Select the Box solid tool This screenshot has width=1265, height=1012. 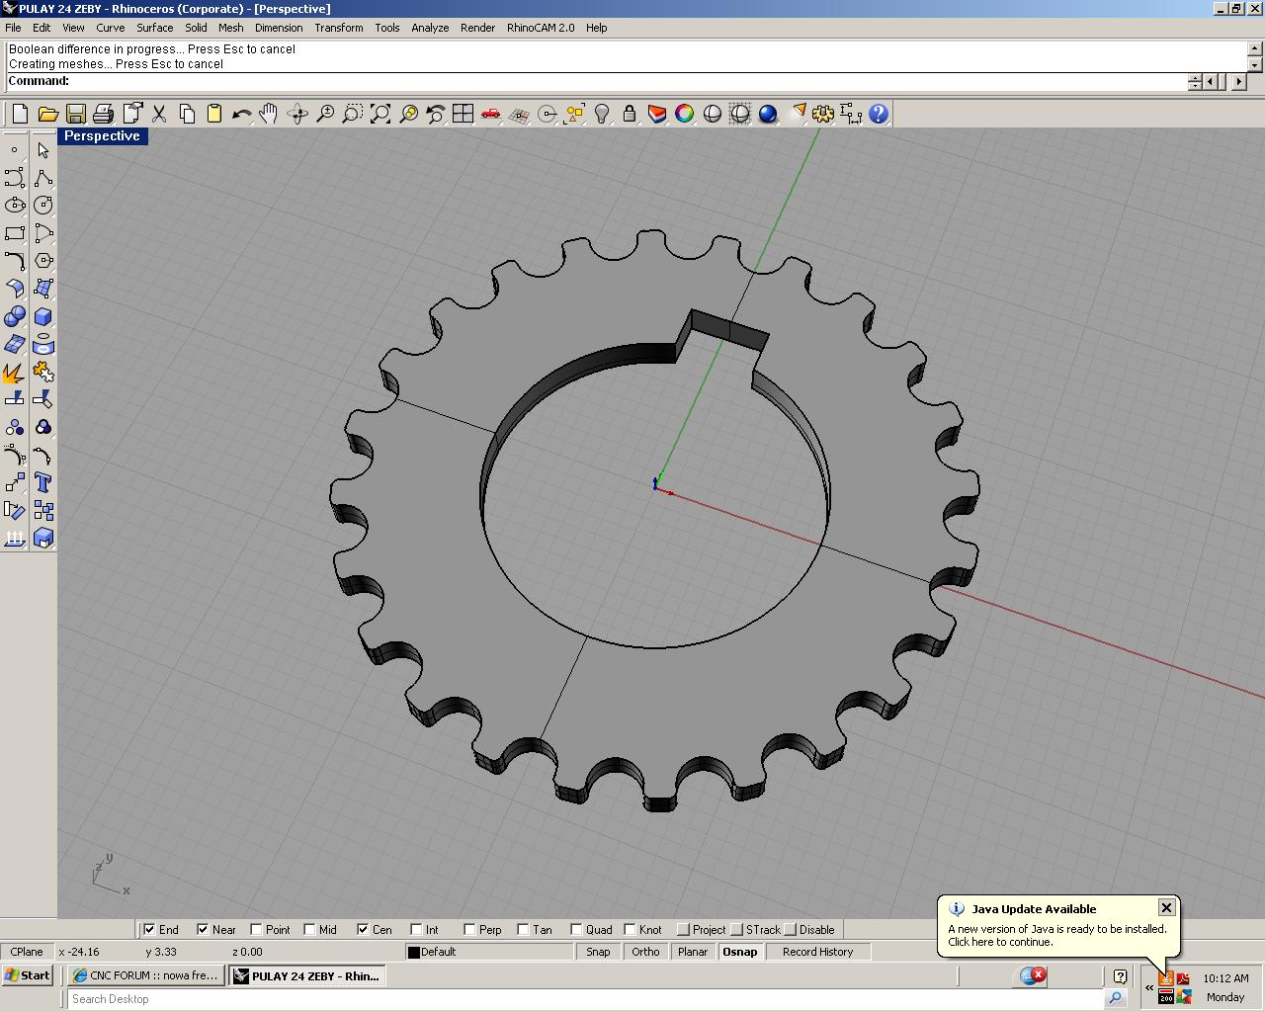pos(43,316)
